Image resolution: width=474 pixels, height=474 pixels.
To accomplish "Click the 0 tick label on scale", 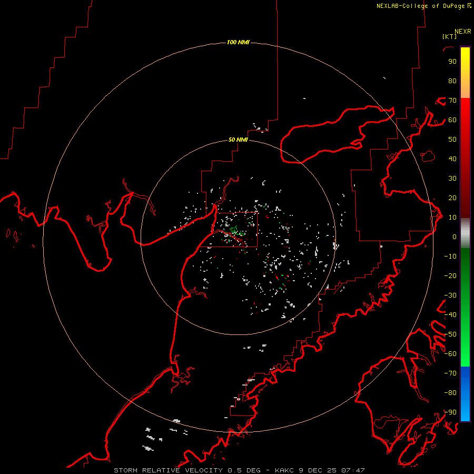I will 455,236.
